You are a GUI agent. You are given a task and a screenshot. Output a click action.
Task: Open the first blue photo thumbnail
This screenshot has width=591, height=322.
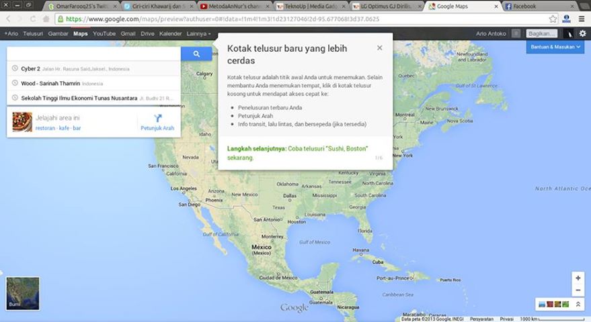[x=542, y=304]
